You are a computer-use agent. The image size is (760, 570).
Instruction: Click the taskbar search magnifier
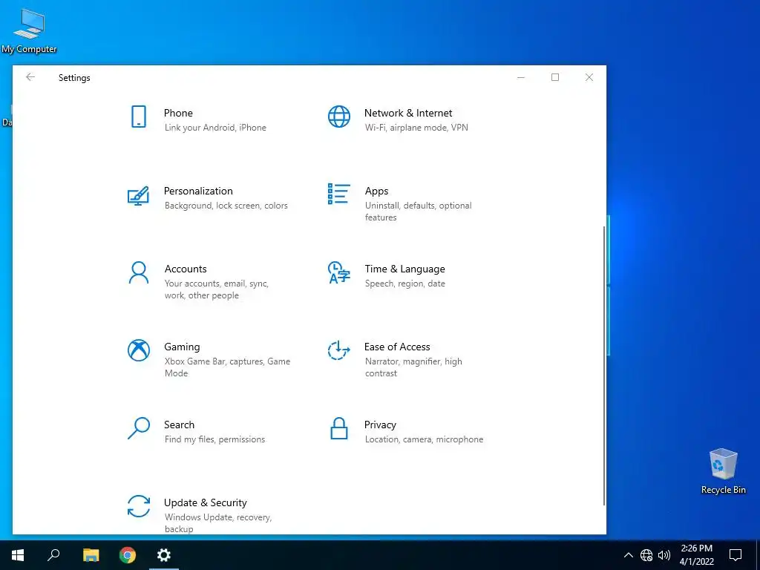click(x=53, y=554)
